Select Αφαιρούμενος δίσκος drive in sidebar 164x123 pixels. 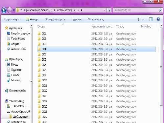(x=18, y=112)
